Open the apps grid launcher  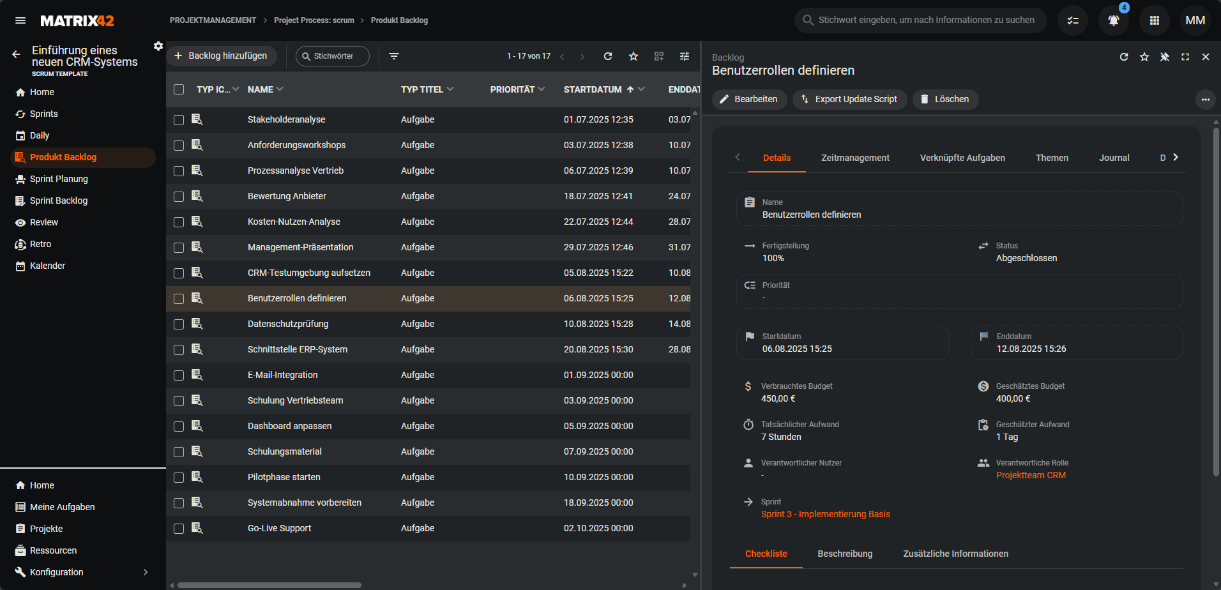tap(1154, 20)
